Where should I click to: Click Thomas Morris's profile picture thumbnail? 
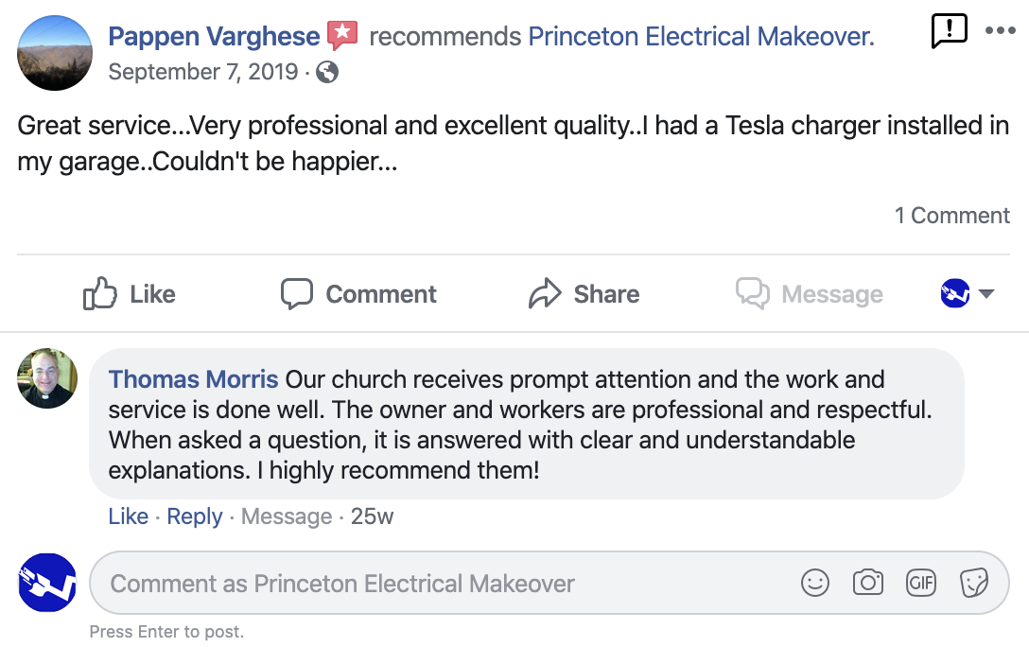(47, 378)
